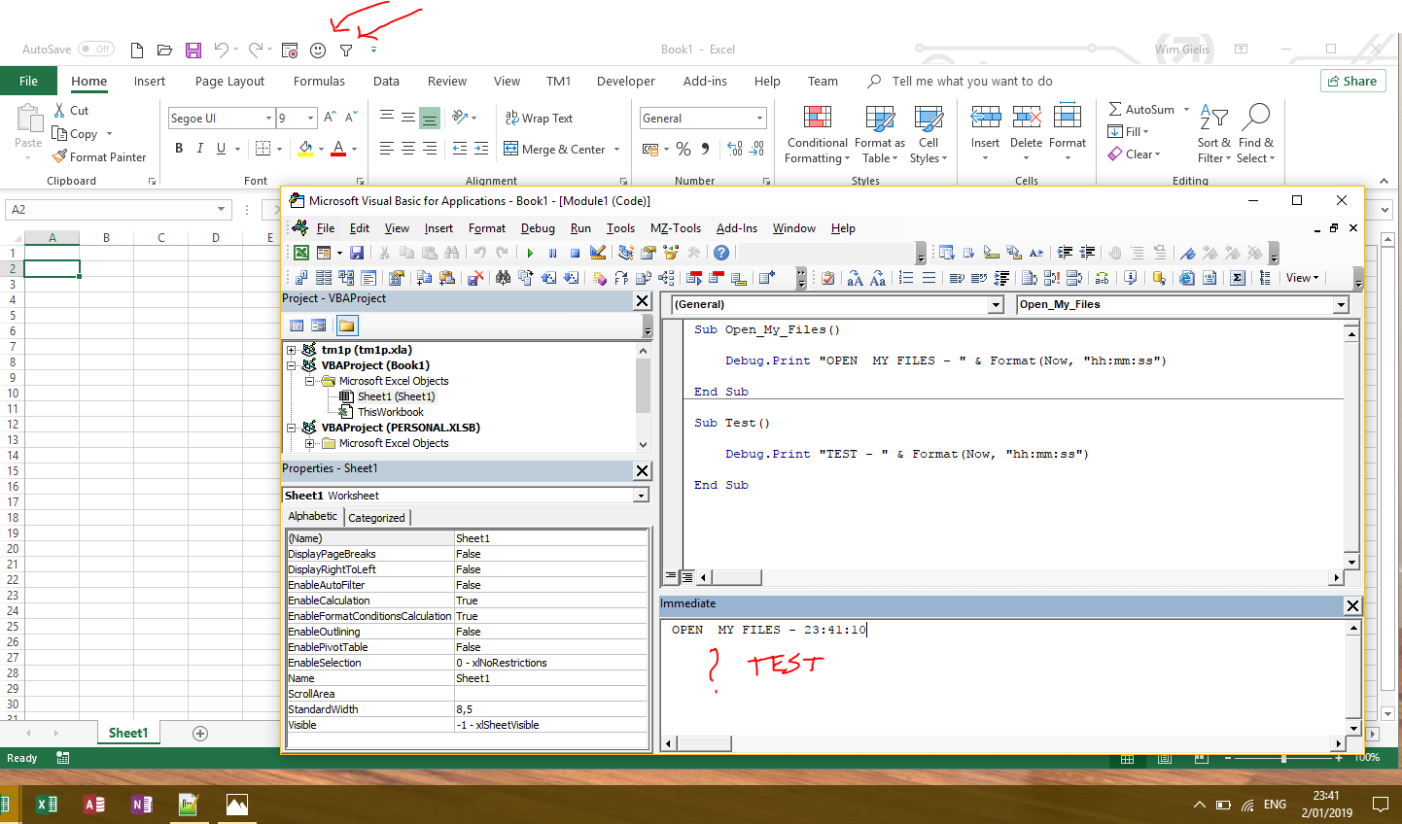Click the Borders icon in Font group
Image resolution: width=1402 pixels, height=824 pixels.
tap(263, 148)
